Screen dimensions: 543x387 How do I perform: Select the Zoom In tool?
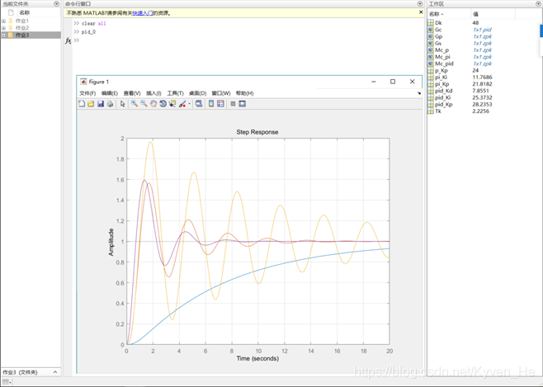tap(135, 103)
